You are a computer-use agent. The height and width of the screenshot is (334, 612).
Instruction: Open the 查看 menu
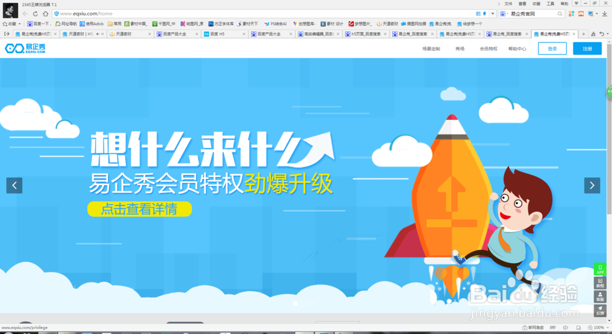pos(522,4)
